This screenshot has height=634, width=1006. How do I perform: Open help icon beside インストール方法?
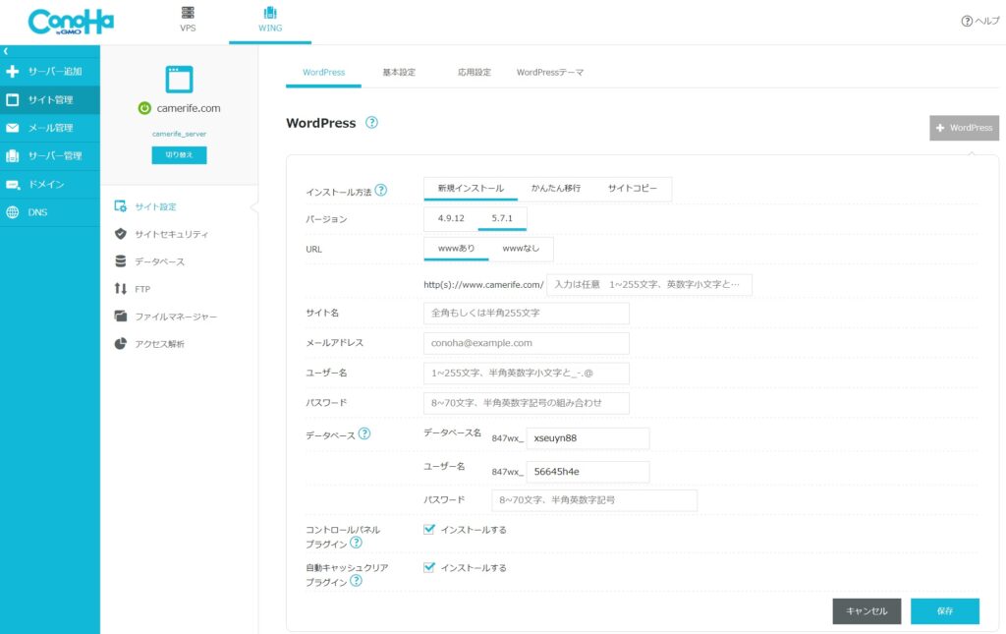(x=380, y=190)
